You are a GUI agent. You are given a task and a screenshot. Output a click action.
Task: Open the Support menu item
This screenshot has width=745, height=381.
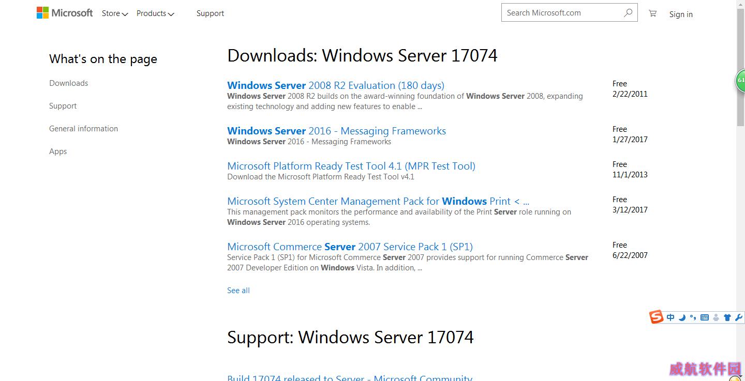point(210,13)
